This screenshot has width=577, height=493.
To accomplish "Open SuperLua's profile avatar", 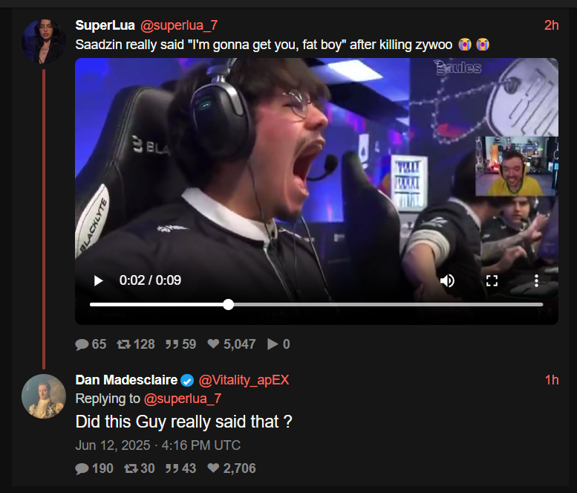I will pyautogui.click(x=44, y=41).
